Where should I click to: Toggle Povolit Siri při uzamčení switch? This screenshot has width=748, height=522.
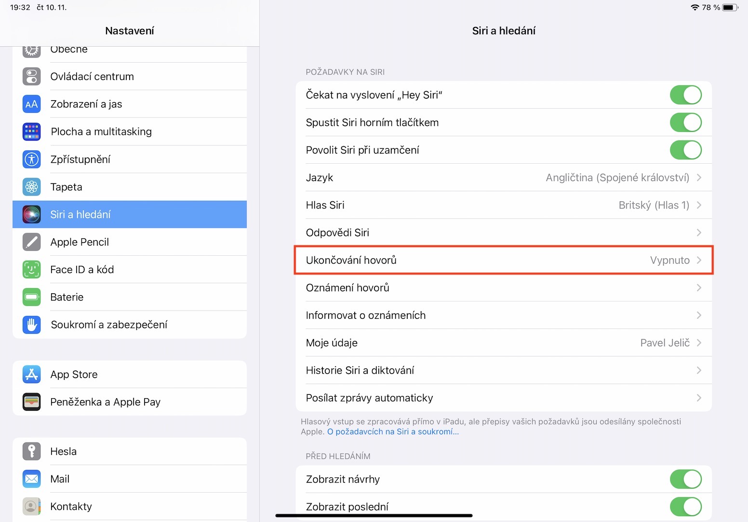pos(685,150)
